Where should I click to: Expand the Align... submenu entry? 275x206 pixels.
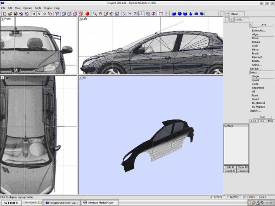(x=256, y=34)
